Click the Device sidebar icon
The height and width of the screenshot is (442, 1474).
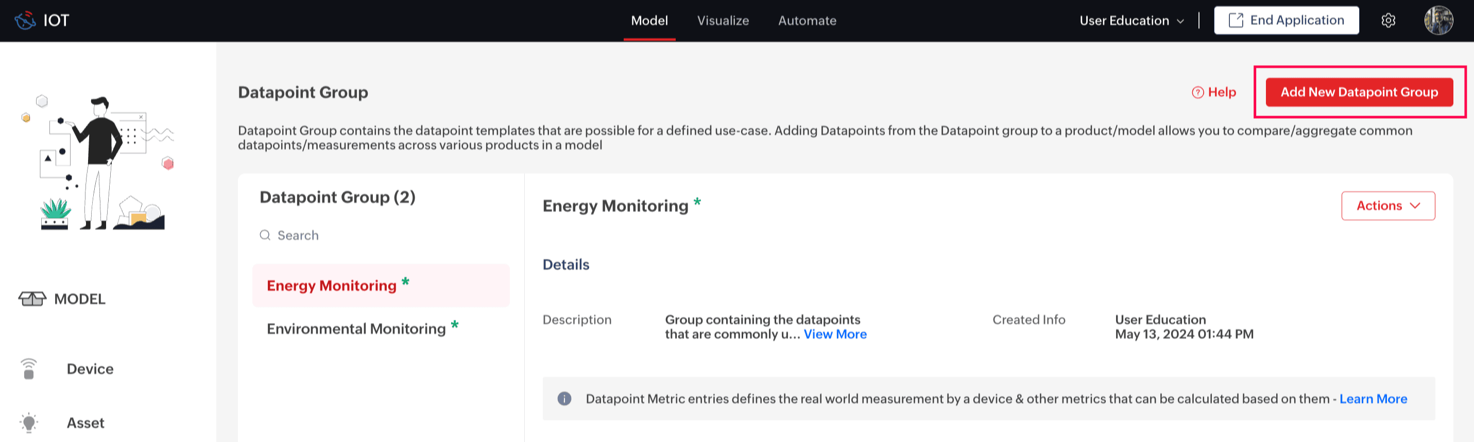(29, 369)
